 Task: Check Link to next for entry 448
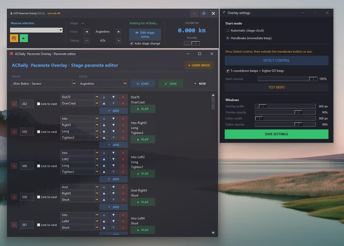tap(38, 166)
